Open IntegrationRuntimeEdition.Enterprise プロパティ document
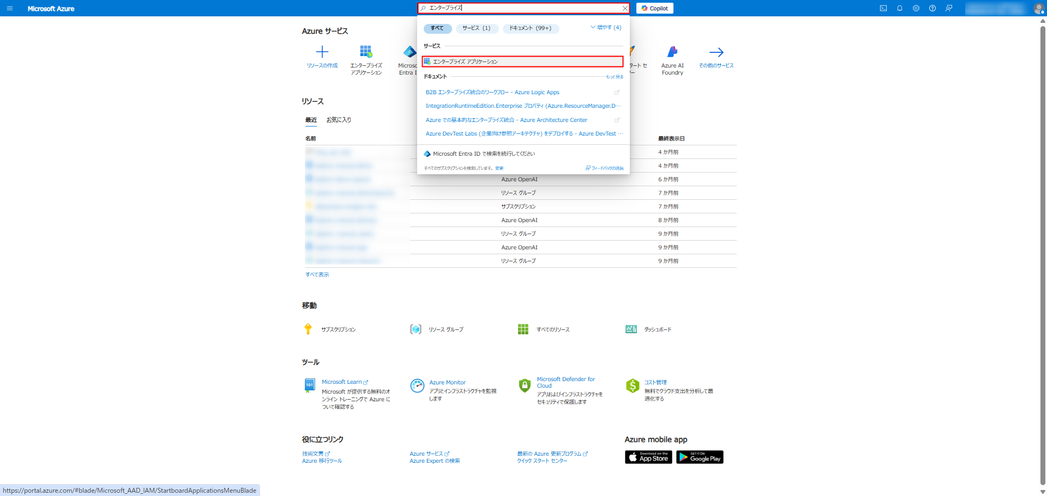The image size is (1047, 496). [522, 106]
